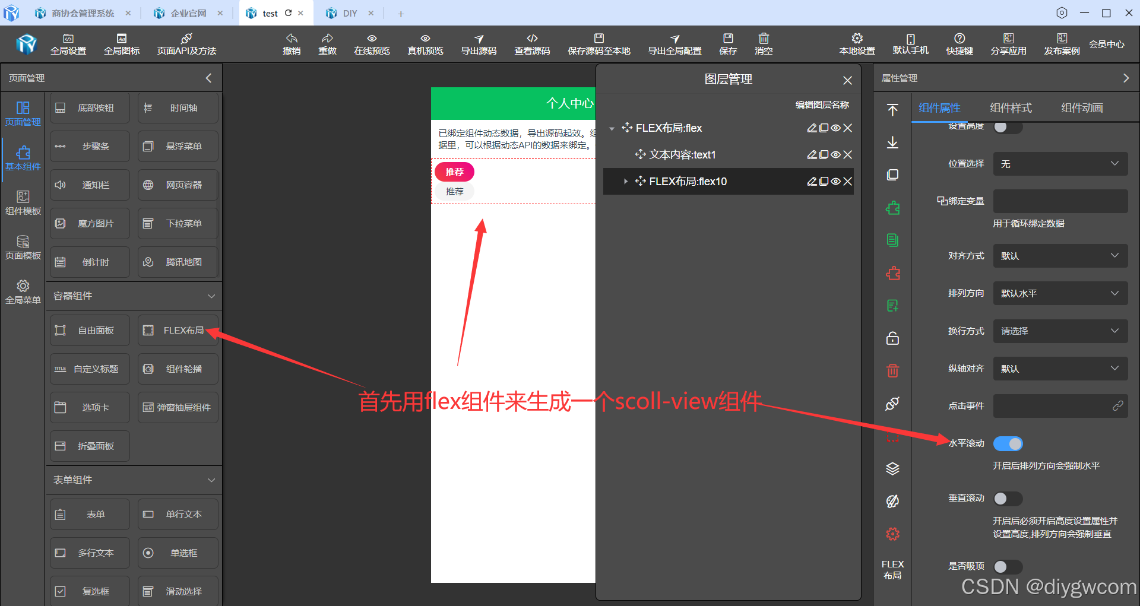Switch to 商协会管理系统 tab

(x=83, y=13)
